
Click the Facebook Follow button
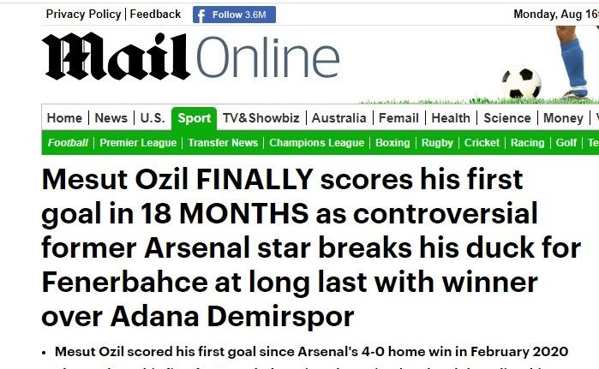click(235, 15)
